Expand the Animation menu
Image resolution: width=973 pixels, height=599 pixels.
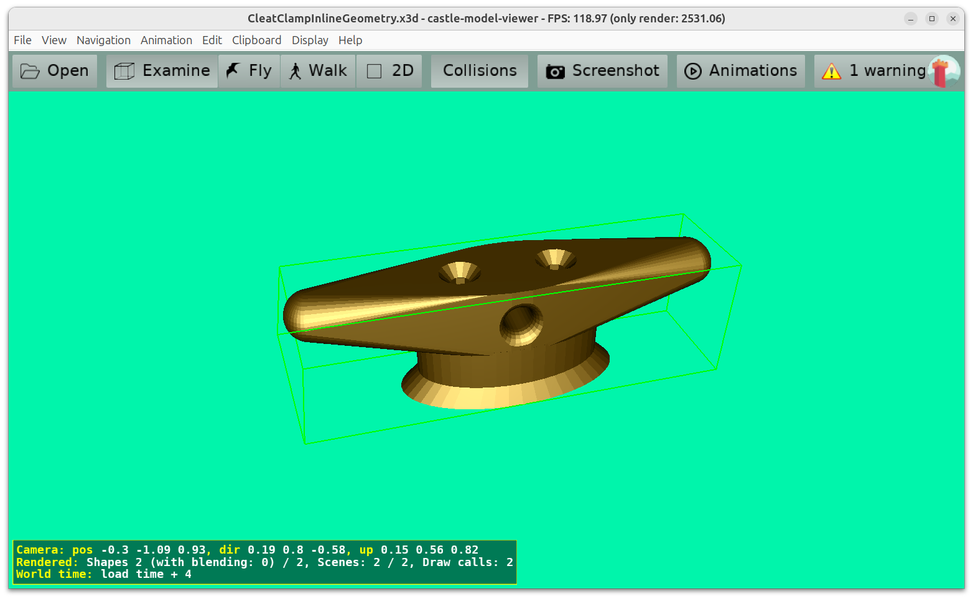click(166, 40)
